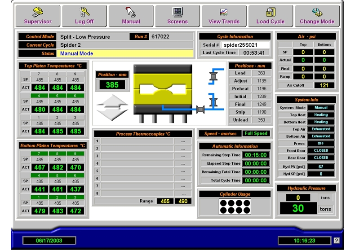
Task: Click the Front Door CLOSED status
Action: [x=321, y=151]
